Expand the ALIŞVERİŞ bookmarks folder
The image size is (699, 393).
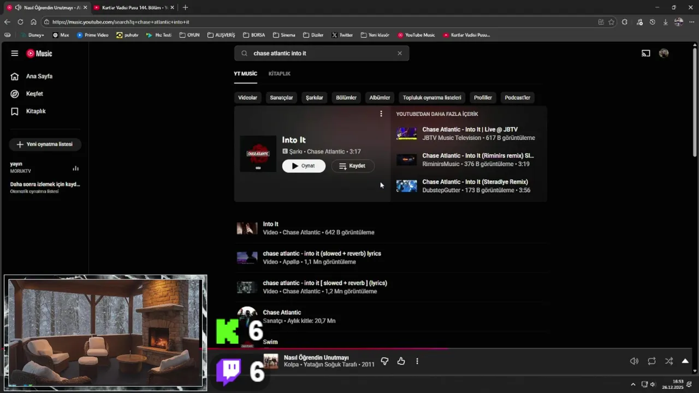pyautogui.click(x=221, y=35)
